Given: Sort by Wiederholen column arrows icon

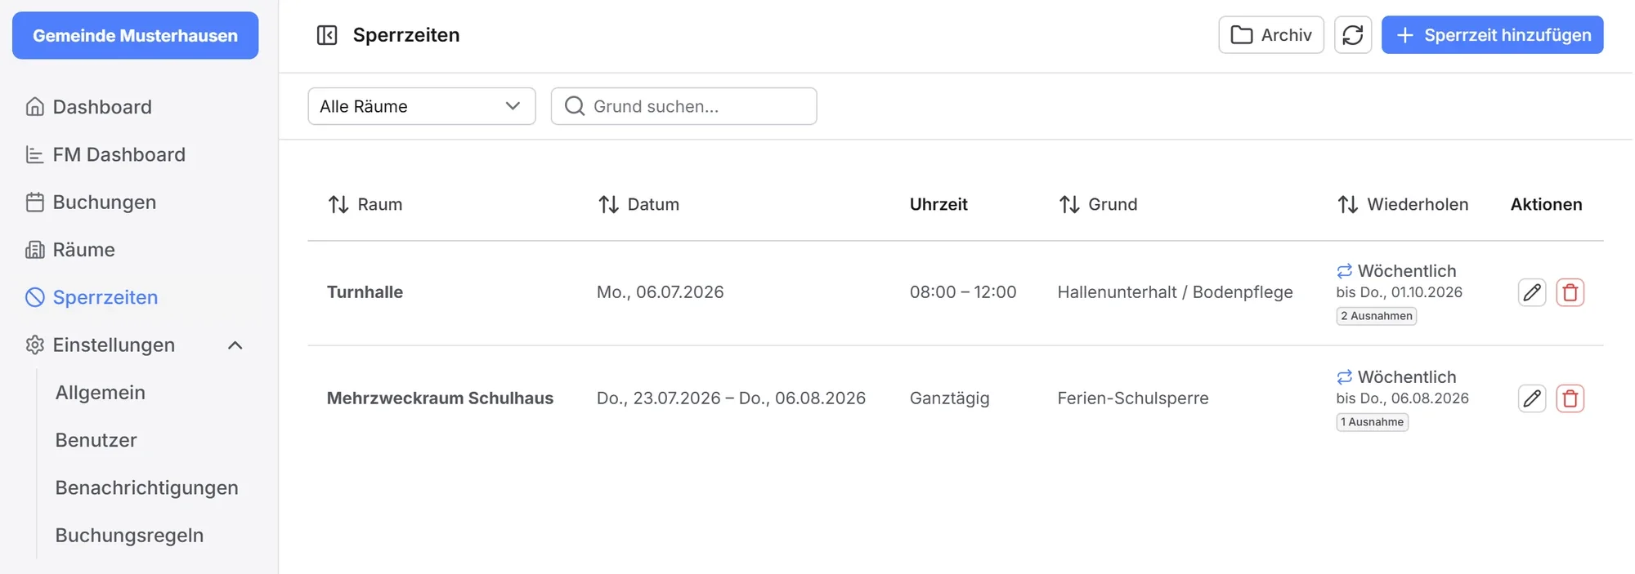Looking at the screenshot, I should (x=1348, y=204).
